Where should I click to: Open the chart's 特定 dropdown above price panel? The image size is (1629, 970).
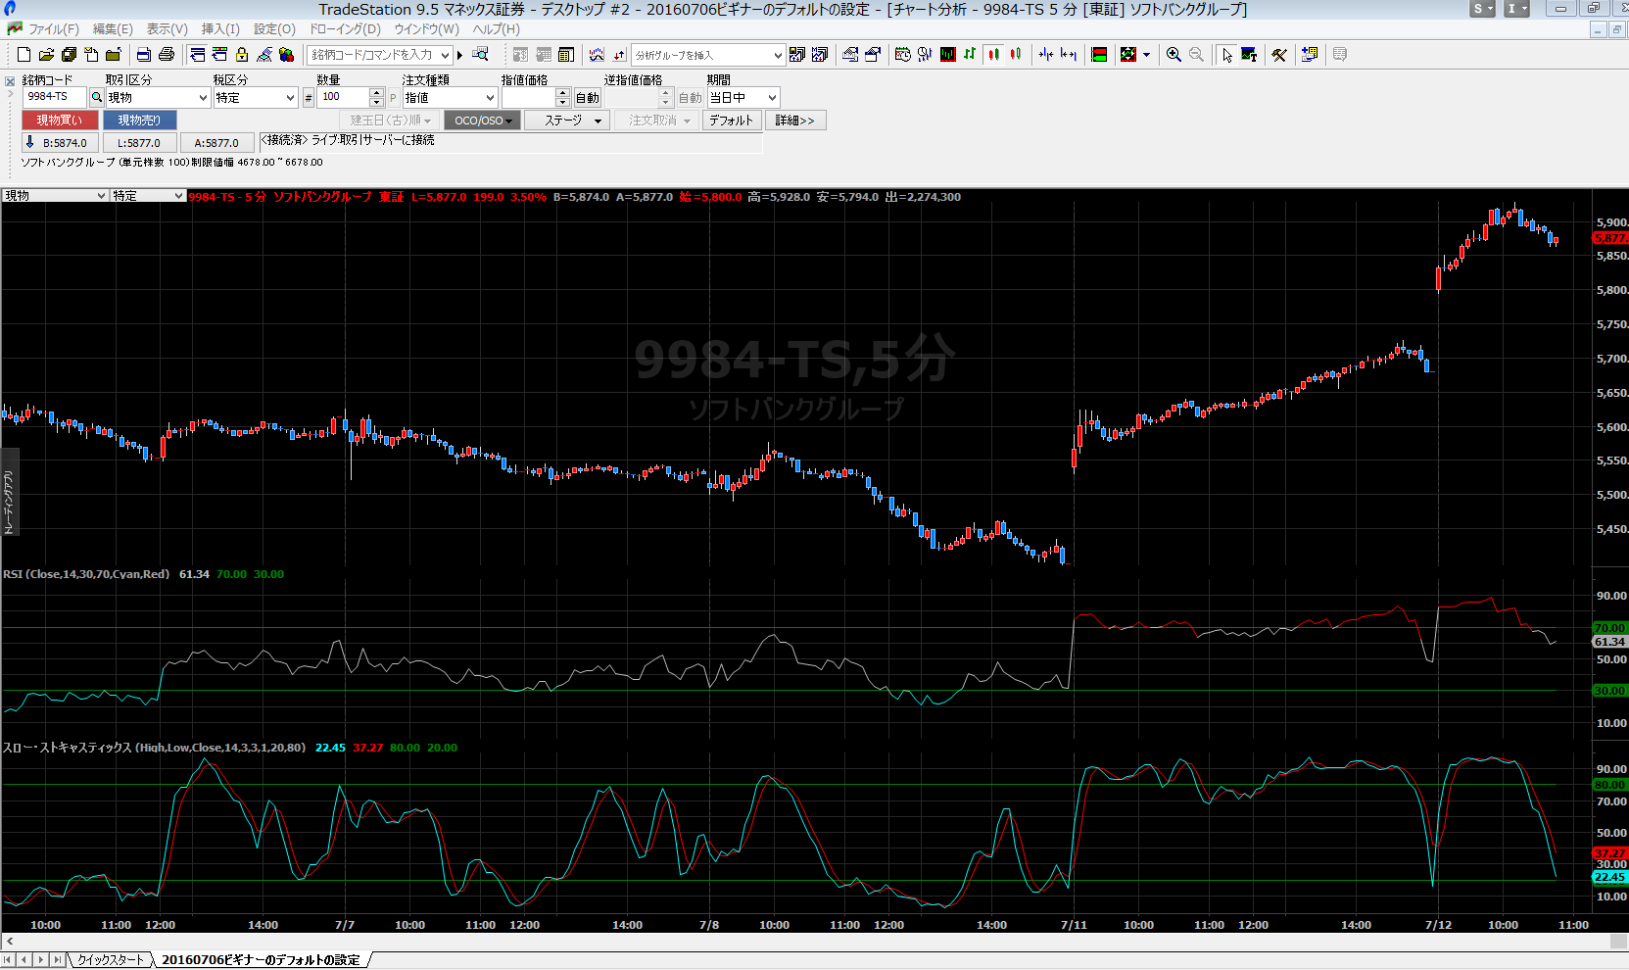(x=178, y=196)
